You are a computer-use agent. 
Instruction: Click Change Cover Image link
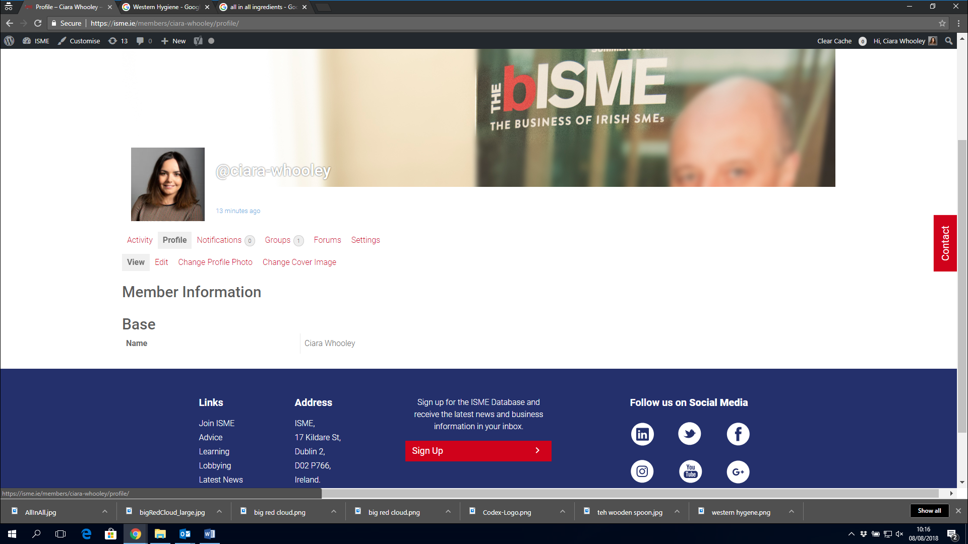[x=299, y=262]
